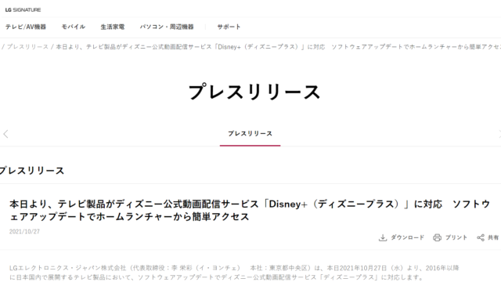This screenshot has width=501, height=282.
Task: Click the article body paragraph starting LGエレクトロニクス
Action: click(234, 273)
